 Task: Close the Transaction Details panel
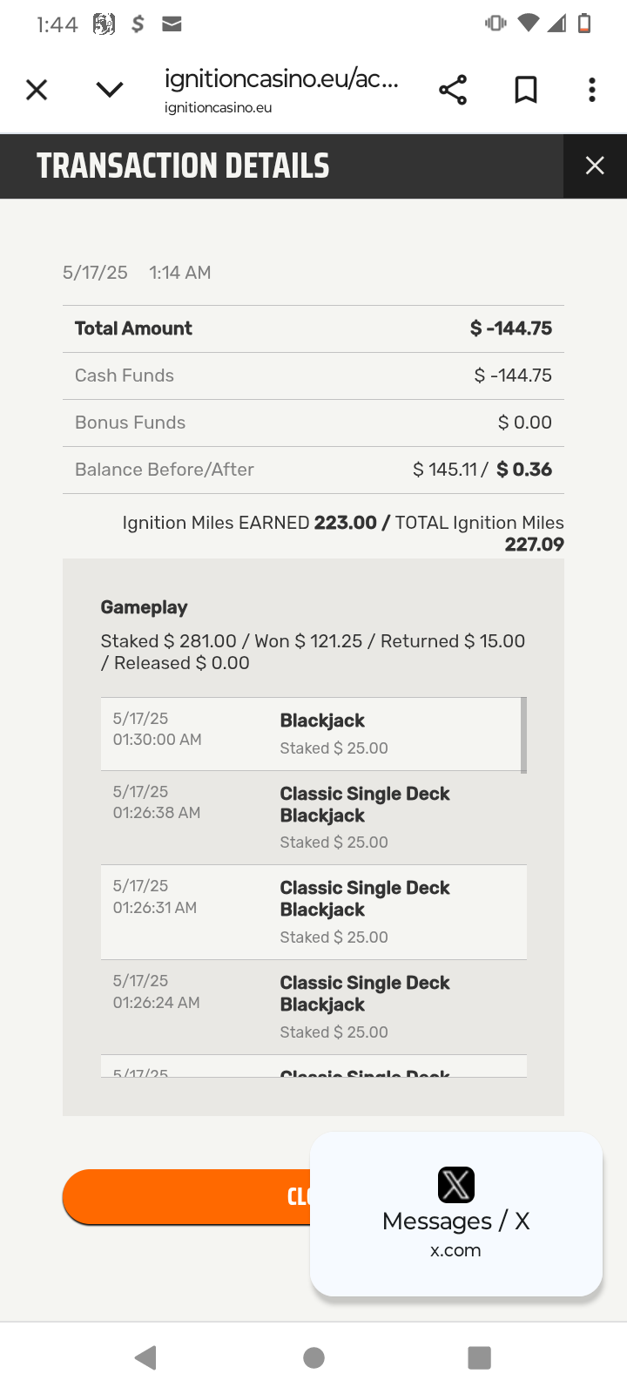(x=595, y=166)
